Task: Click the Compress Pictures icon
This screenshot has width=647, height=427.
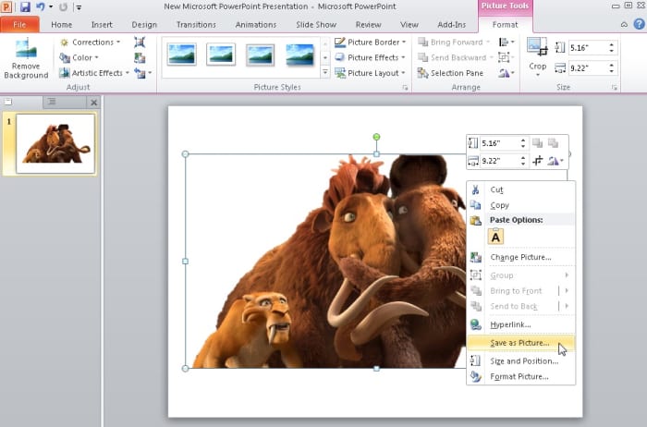Action: (140, 43)
